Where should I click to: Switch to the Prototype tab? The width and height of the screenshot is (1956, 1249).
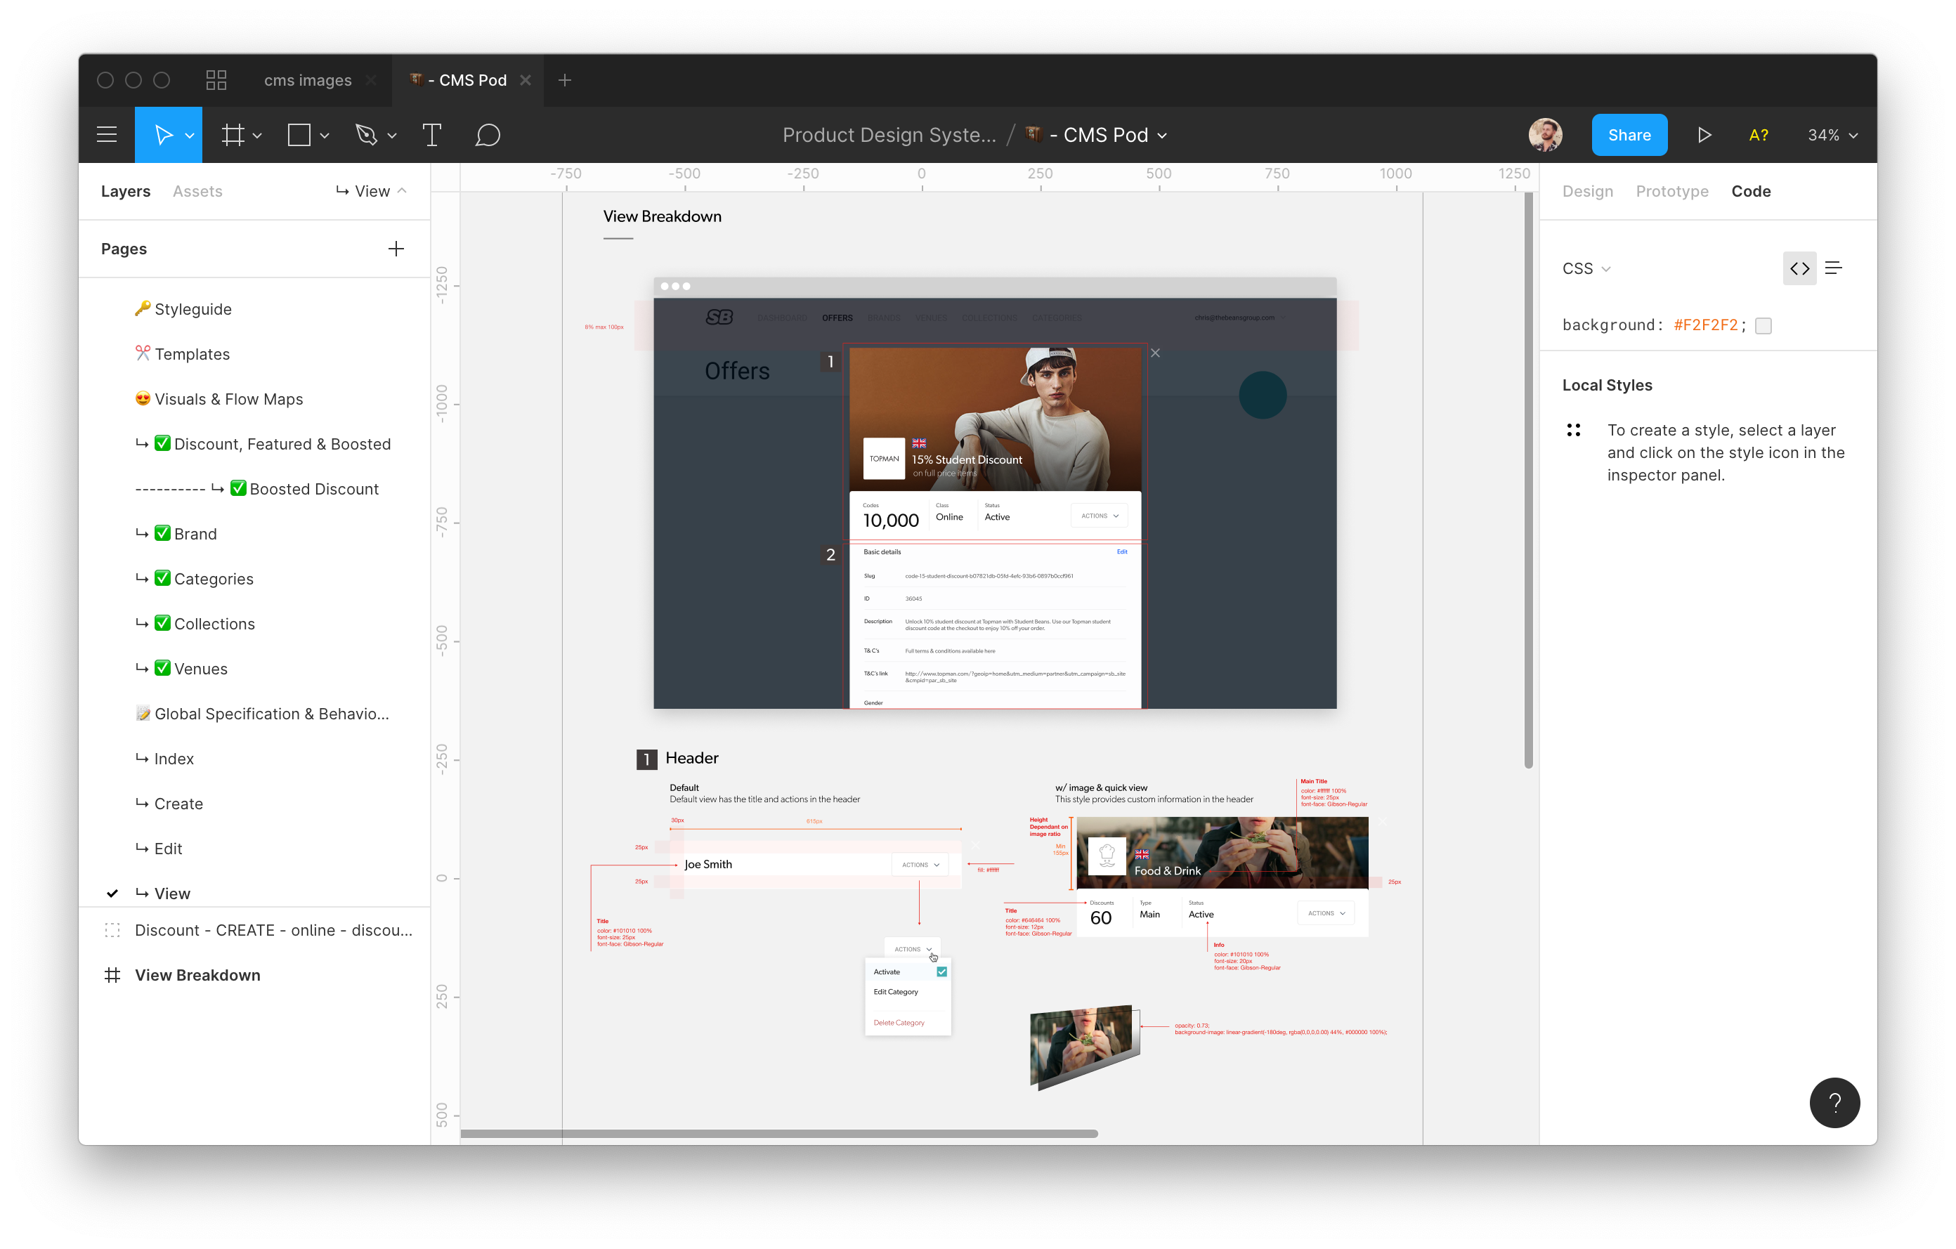(1671, 191)
